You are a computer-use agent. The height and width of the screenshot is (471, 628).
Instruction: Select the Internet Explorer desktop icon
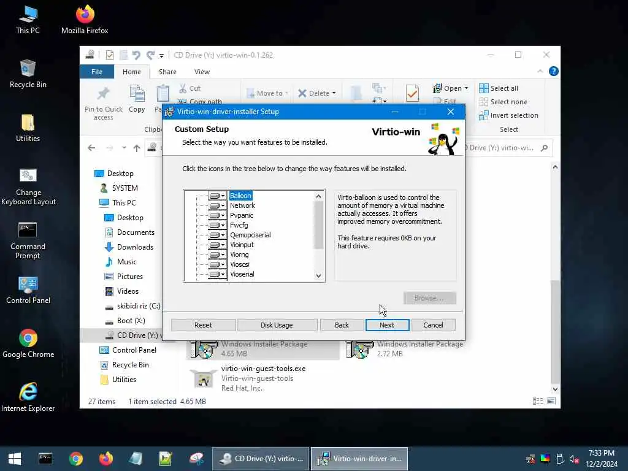[x=28, y=397]
